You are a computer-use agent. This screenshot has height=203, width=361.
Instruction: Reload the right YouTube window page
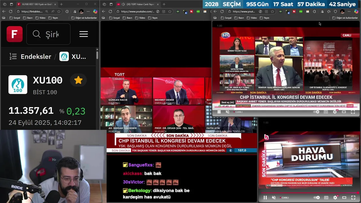[x=222, y=11]
